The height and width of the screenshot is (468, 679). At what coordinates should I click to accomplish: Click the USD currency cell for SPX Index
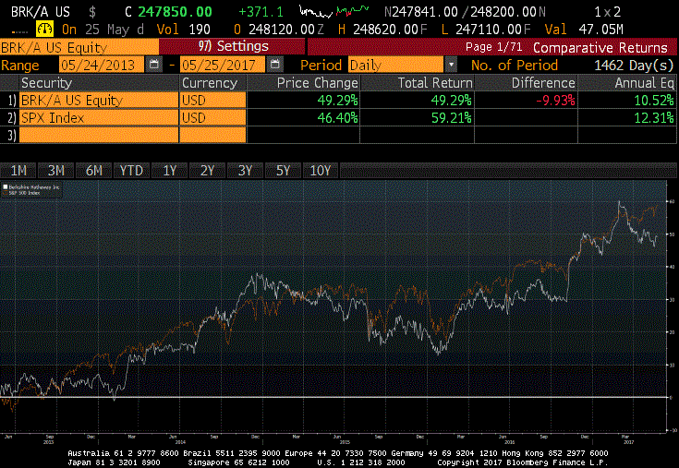[212, 117]
